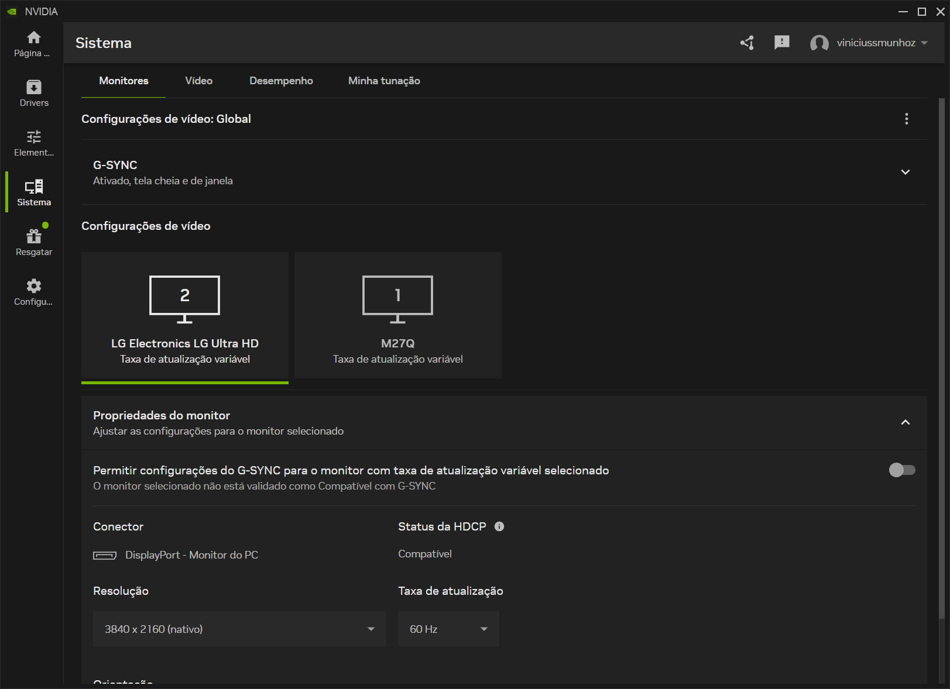Click the Sistema page title

point(104,43)
